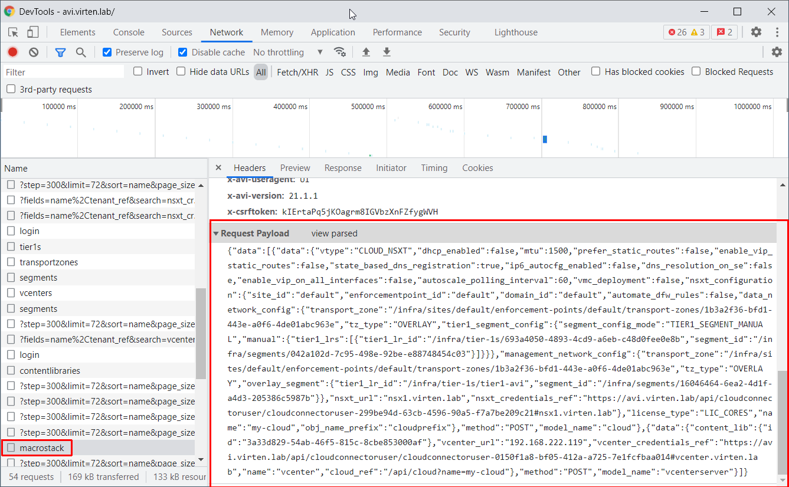Filter by Wasm requests

(x=497, y=72)
